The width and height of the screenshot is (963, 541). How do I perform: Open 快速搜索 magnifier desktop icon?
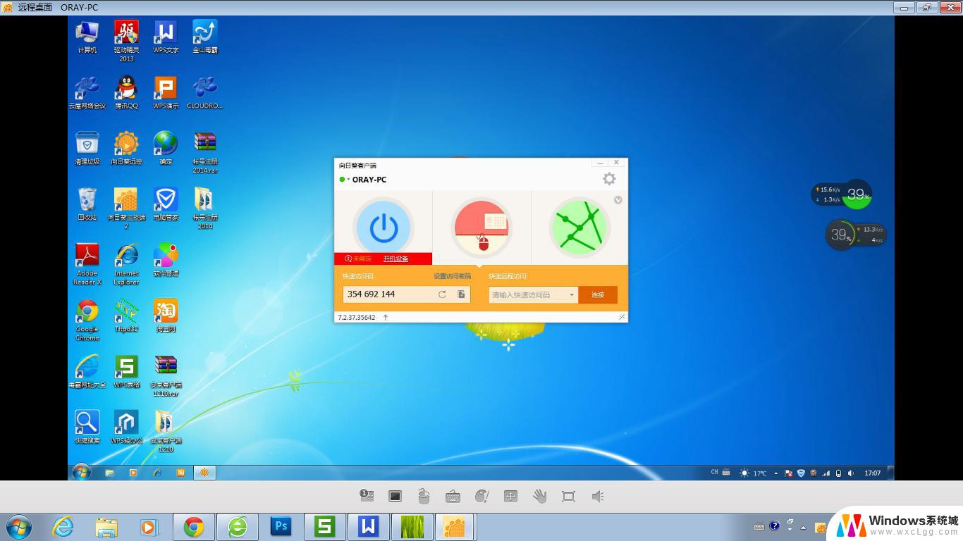87,427
